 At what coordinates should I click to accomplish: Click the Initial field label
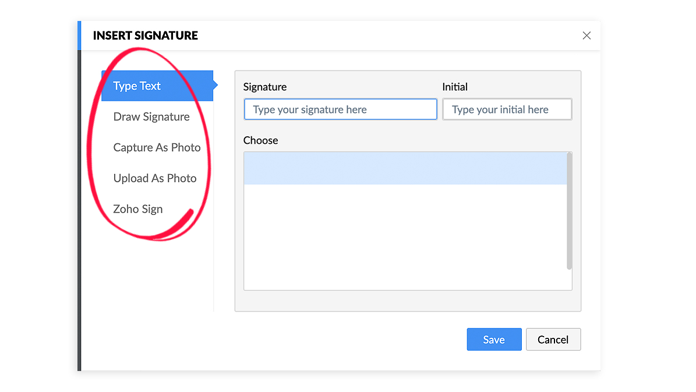(455, 87)
